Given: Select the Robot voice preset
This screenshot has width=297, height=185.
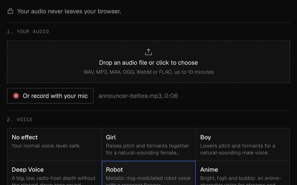Looking at the screenshot, I should coord(148,173).
